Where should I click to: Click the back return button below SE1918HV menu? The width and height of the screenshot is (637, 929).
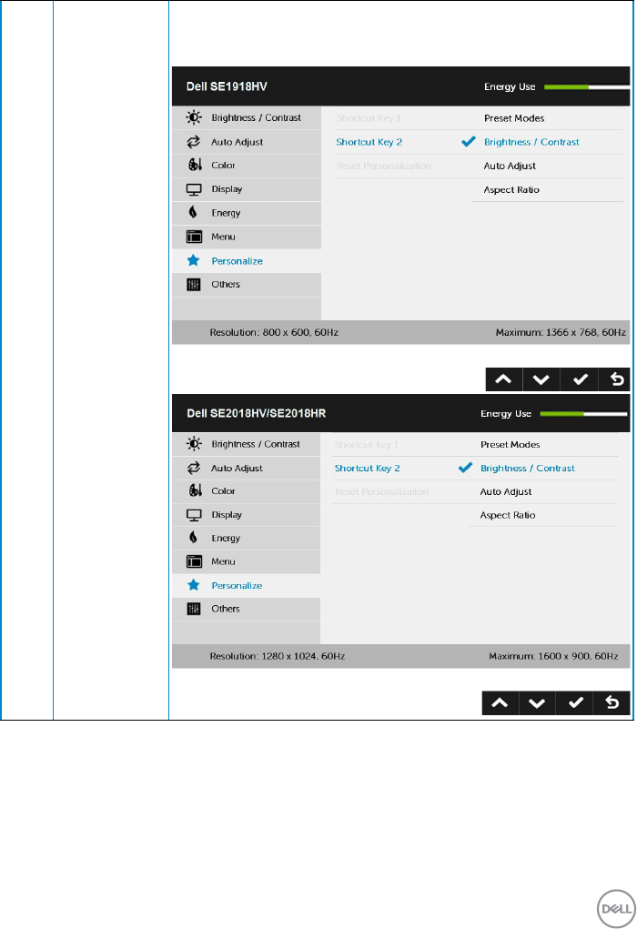click(614, 379)
